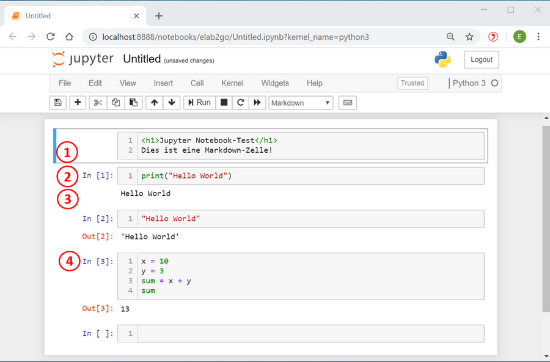Move selected cell up arrow
Image resolution: width=550 pixels, height=362 pixels.
(x=155, y=103)
